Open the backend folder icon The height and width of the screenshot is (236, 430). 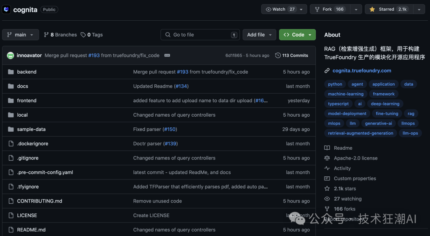tap(11, 72)
